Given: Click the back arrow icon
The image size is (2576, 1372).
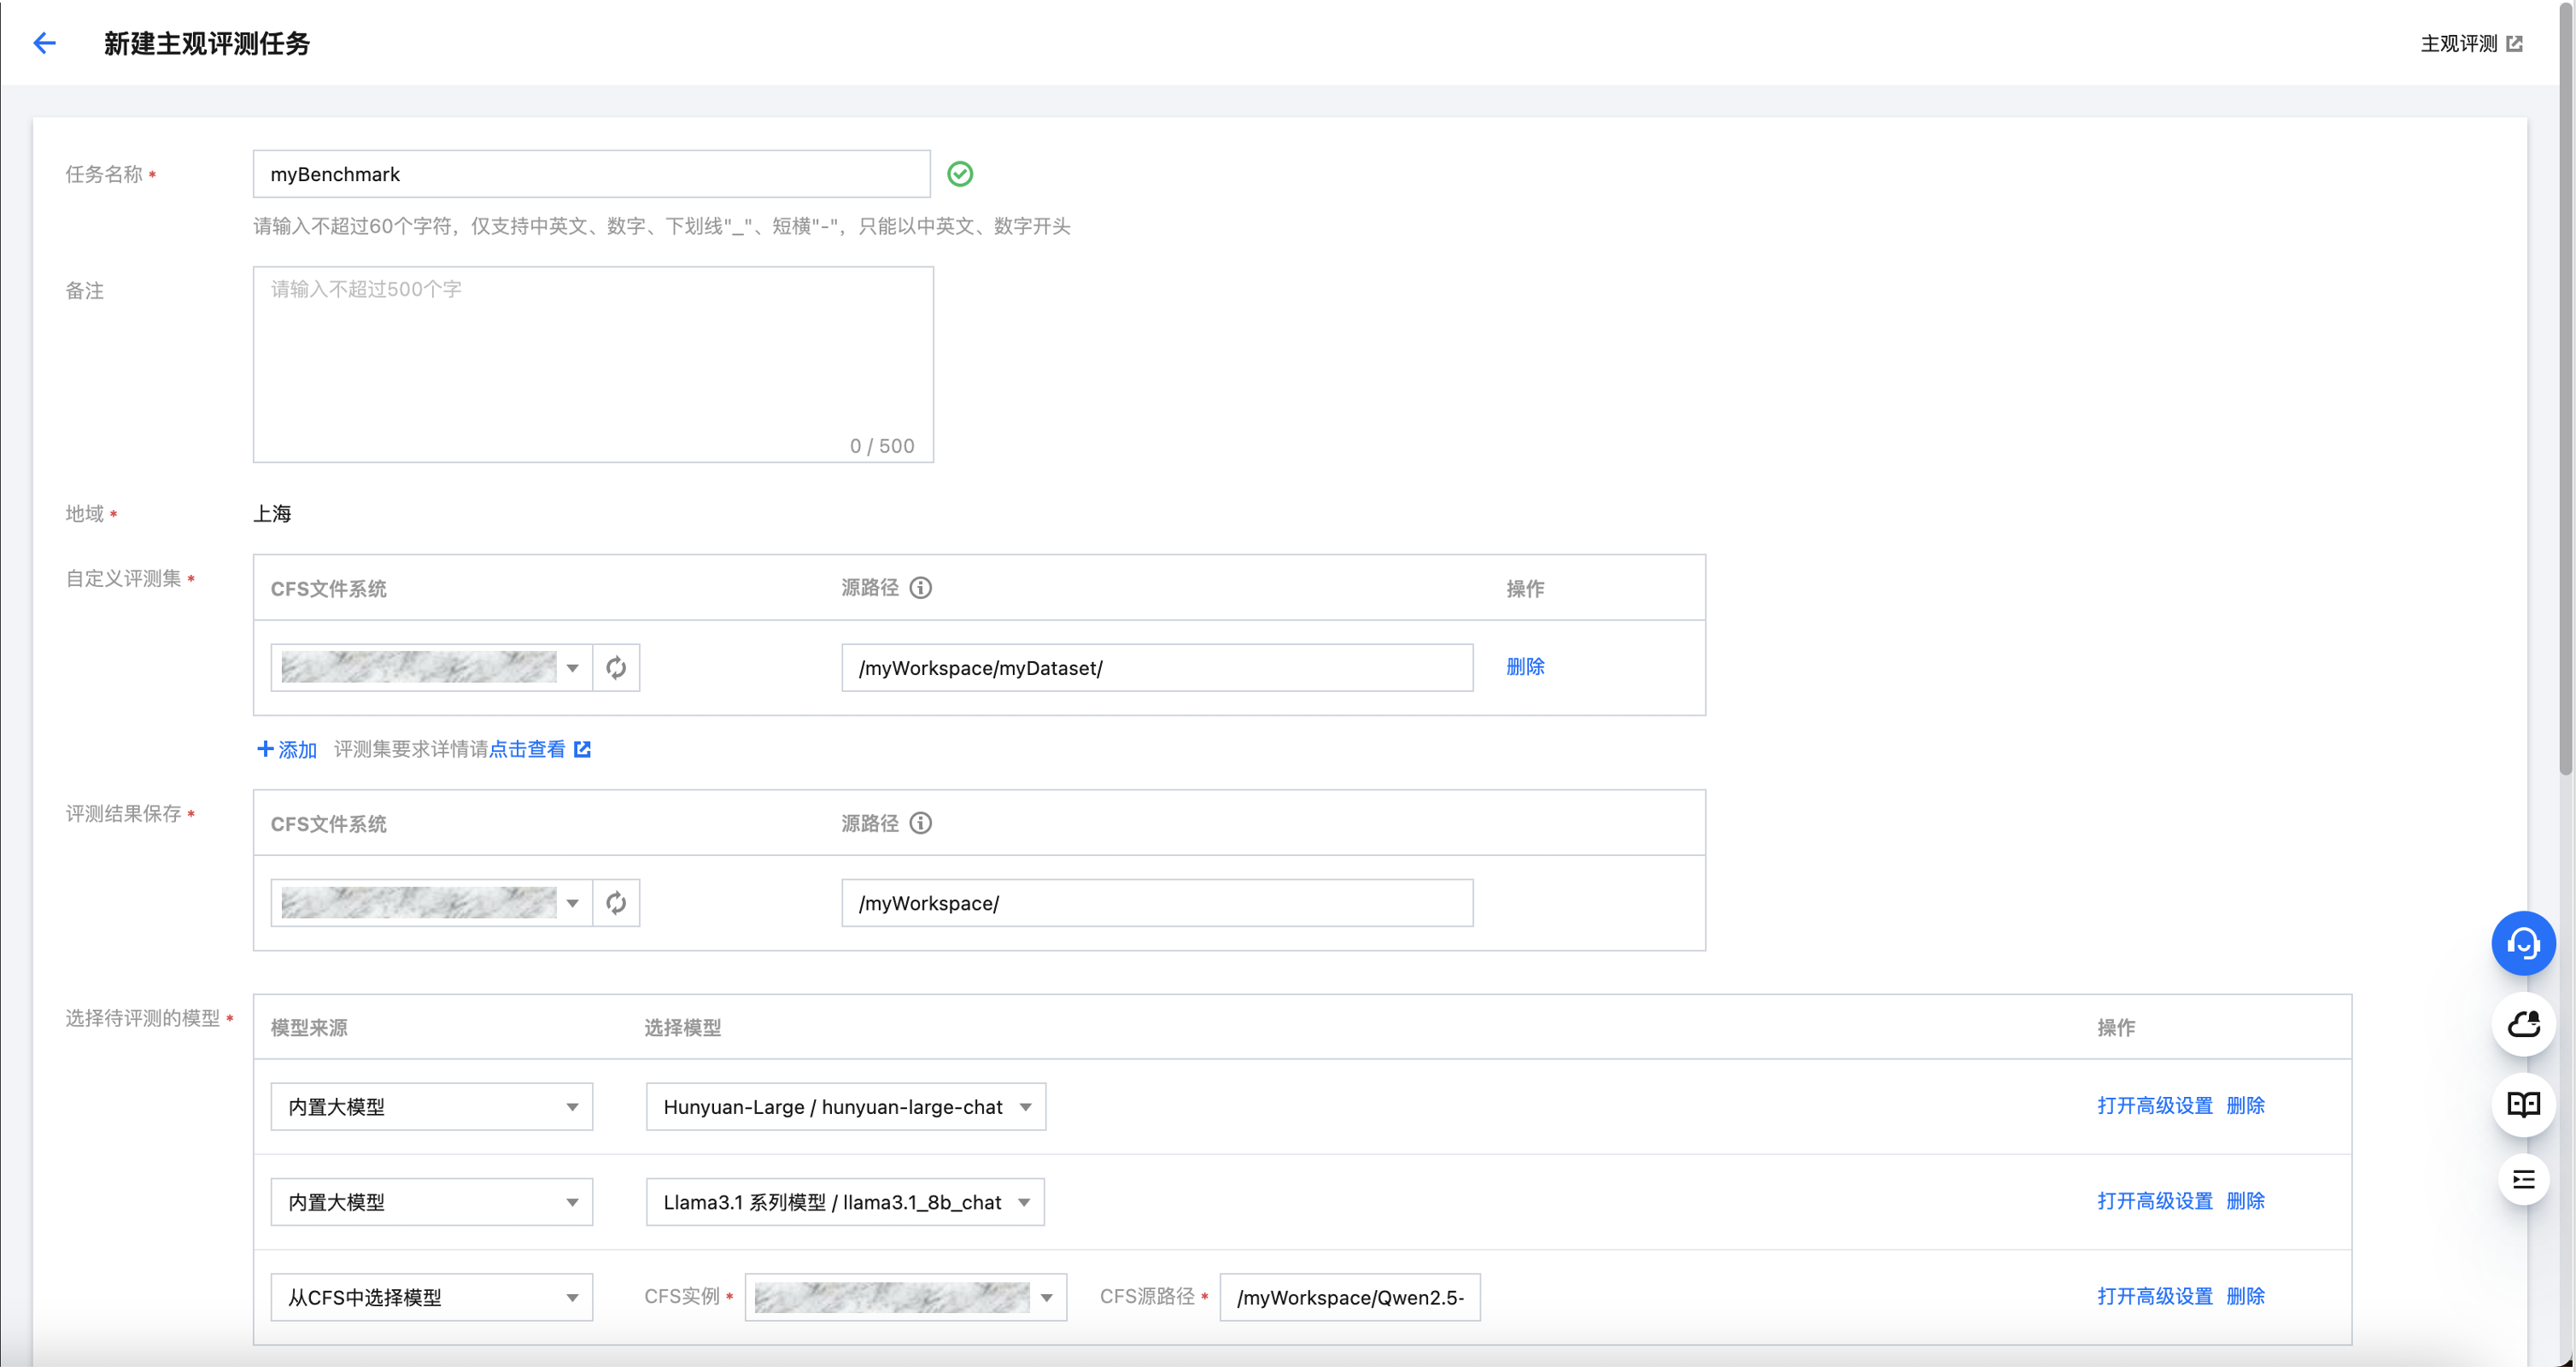Looking at the screenshot, I should 44,43.
